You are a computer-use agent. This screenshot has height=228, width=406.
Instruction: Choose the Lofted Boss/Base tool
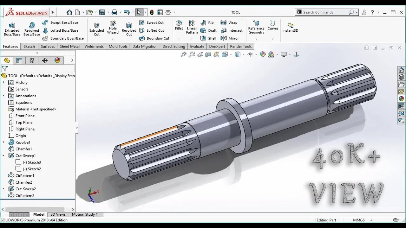click(60, 30)
